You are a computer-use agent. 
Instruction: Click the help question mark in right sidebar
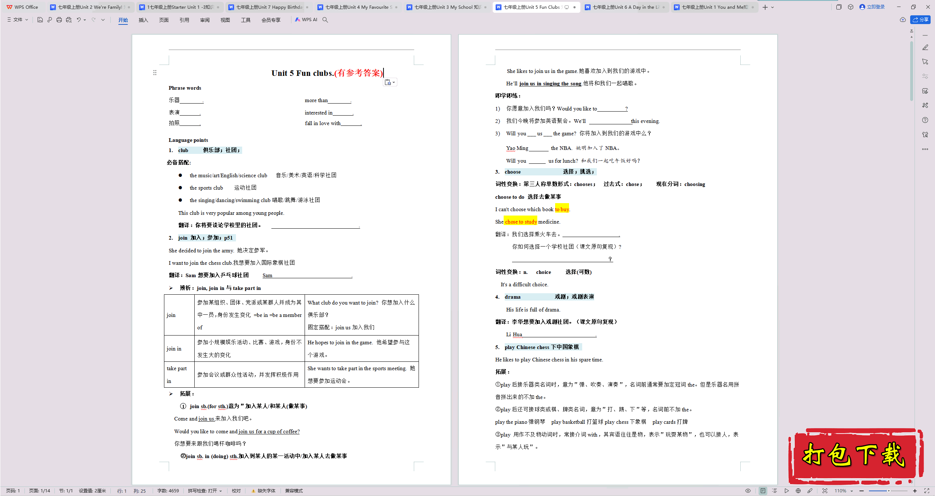[x=925, y=120]
